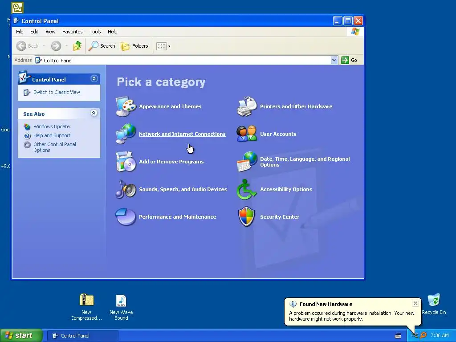456x342 pixels.
Task: Open the View menu
Action: [50, 32]
